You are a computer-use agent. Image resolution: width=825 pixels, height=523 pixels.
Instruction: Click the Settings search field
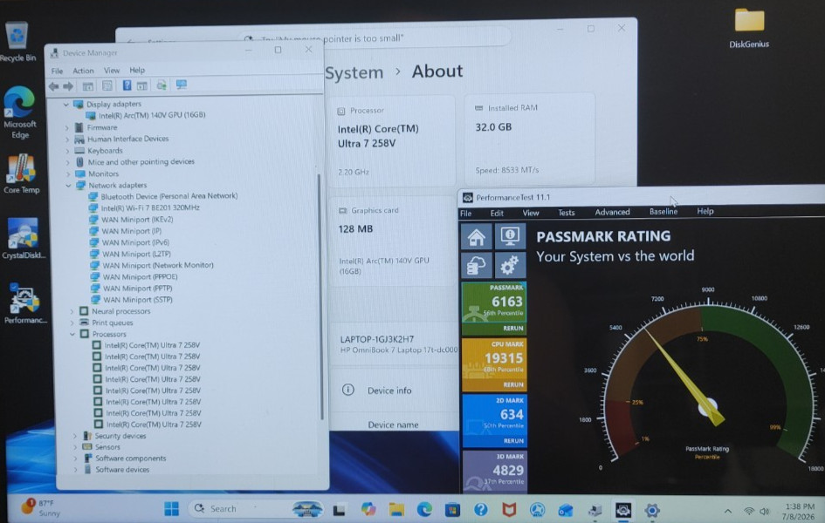coord(374,37)
